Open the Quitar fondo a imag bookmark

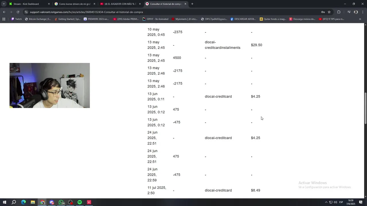point(273,19)
